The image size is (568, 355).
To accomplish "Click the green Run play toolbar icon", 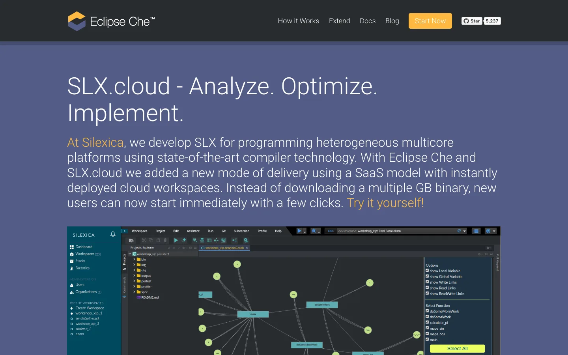I will (176, 240).
